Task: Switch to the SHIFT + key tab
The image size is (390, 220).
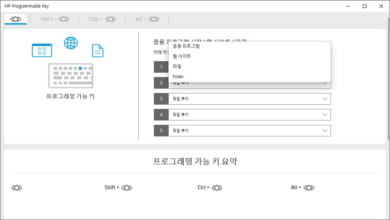Action: [55, 19]
